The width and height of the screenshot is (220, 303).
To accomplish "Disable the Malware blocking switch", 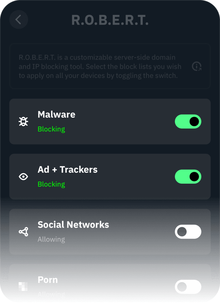I will point(188,122).
